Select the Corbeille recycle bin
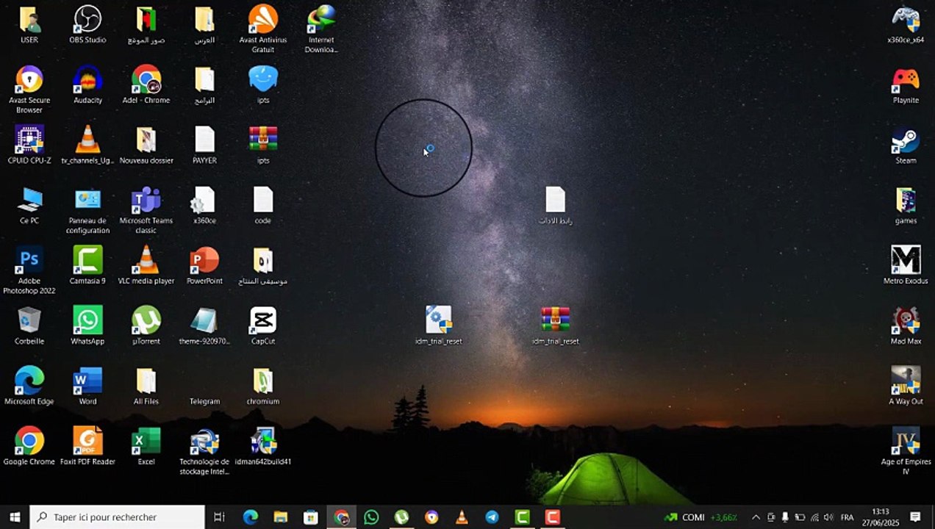 pos(29,325)
